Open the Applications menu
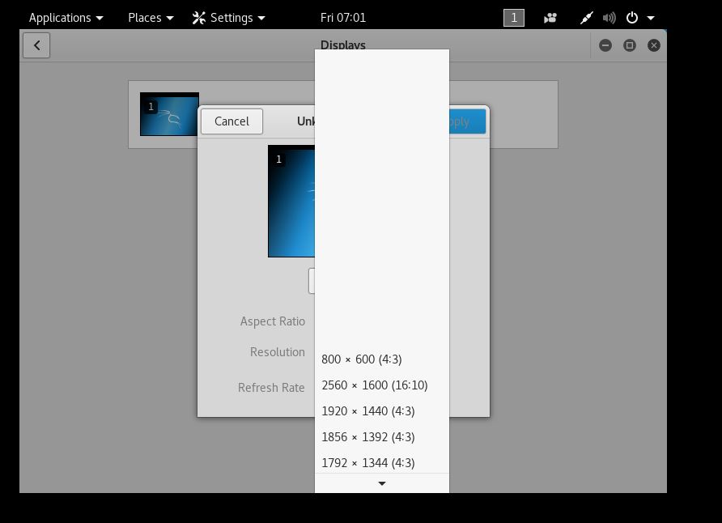Image resolution: width=722 pixels, height=523 pixels. pos(66,18)
